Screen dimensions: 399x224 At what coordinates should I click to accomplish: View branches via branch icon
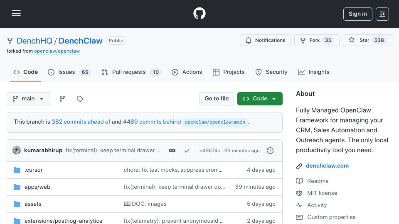[62, 99]
